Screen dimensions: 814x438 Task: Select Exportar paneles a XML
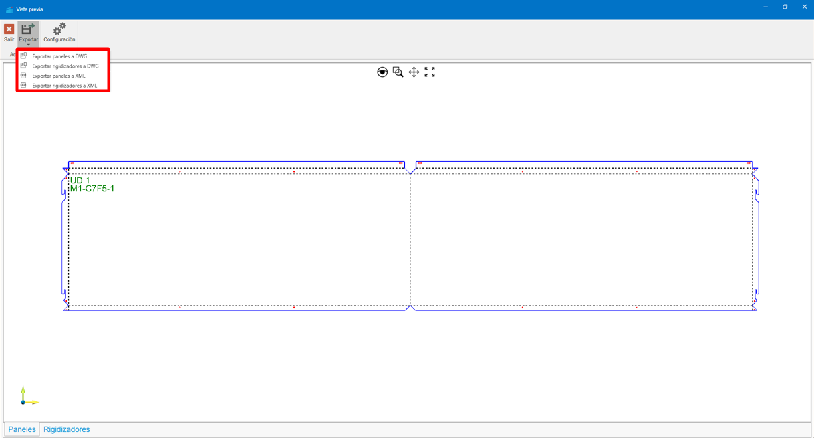click(x=59, y=76)
